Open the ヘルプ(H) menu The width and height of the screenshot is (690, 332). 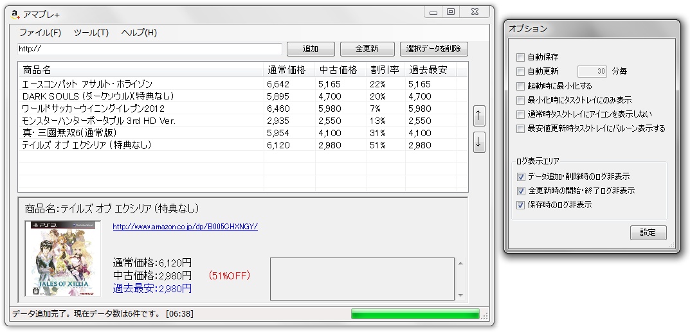139,33
